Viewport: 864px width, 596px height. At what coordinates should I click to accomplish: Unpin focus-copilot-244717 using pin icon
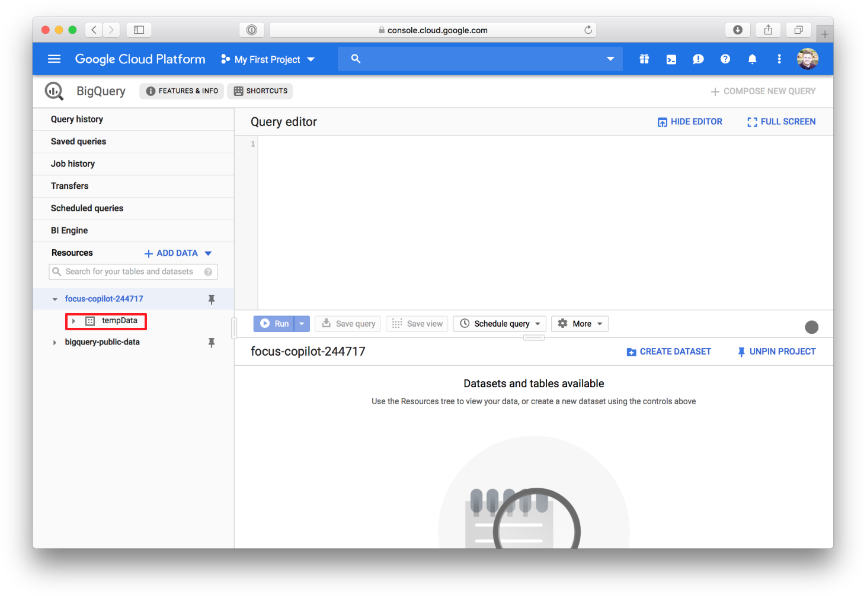pos(212,299)
